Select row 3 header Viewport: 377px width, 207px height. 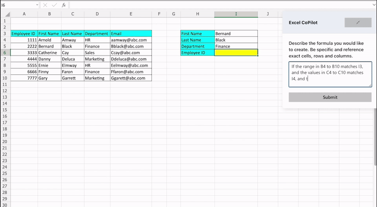coord(5,33)
